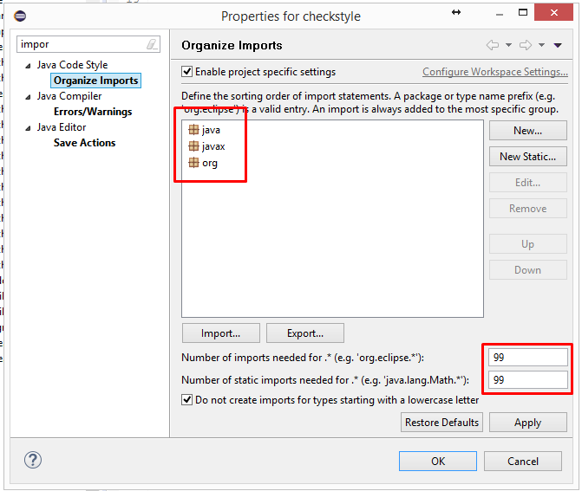This screenshot has height=491, width=582.
Task: Collapse the Java Compiler tree node
Action: coord(28,97)
